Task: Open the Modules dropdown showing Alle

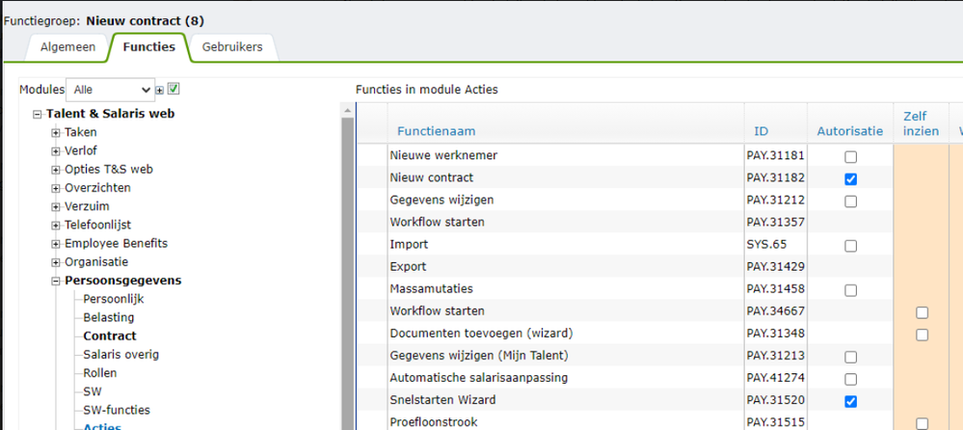Action: [109, 90]
